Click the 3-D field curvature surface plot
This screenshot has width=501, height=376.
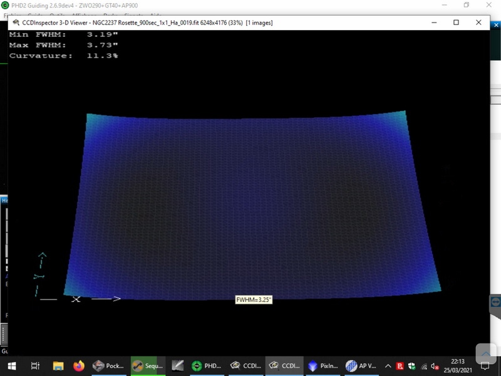[x=252, y=206]
